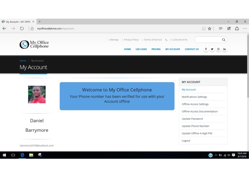The image size is (249, 177).
Task: Click the help question mark tray icon
Action: (210, 155)
